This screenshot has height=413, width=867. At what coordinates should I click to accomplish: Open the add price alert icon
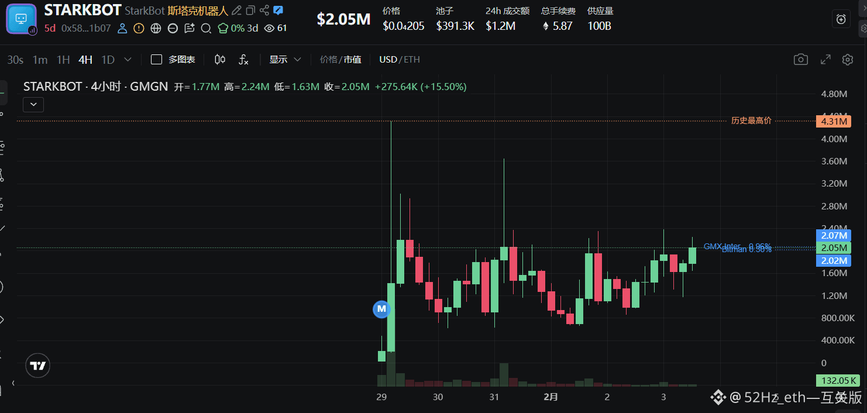[841, 19]
